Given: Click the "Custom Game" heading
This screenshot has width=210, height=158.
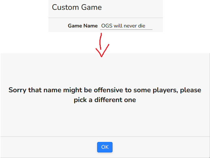Looking at the screenshot, I should pos(77,7).
